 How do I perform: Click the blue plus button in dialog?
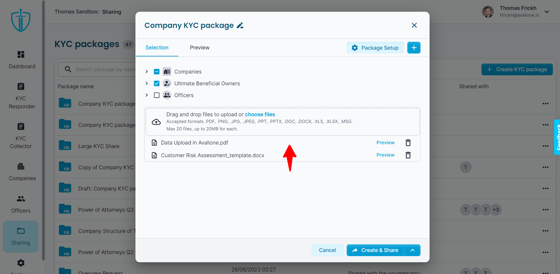(x=414, y=47)
